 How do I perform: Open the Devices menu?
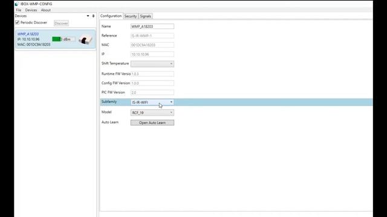pos(31,10)
